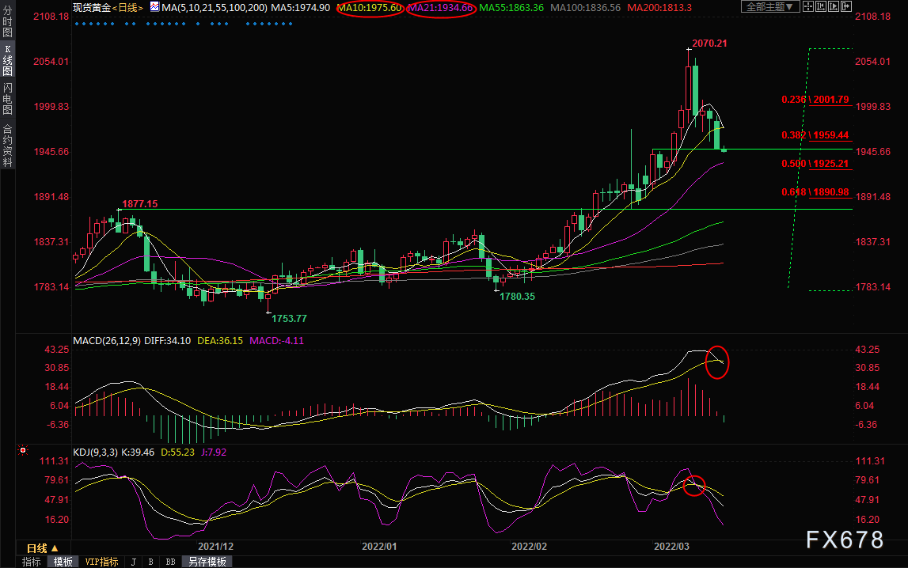
Task: Click the 2022/03 date on time axis
Action: coord(672,547)
